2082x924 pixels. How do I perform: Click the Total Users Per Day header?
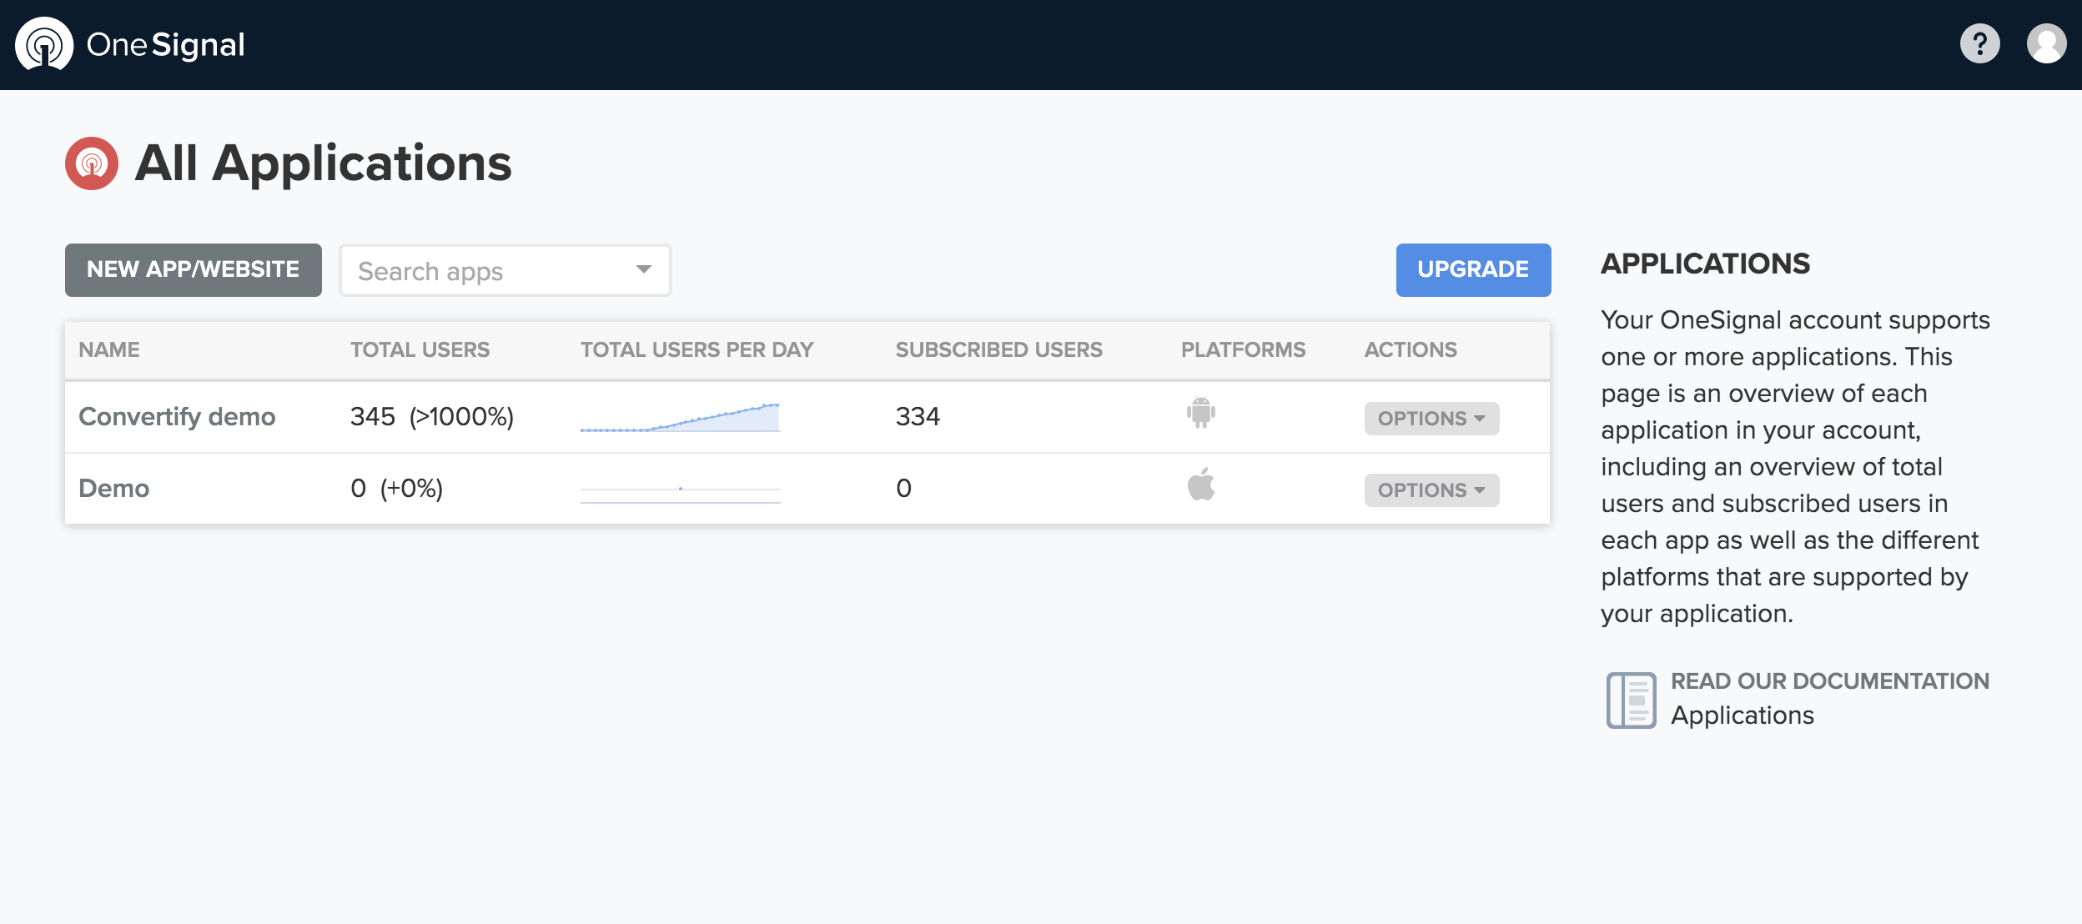pyautogui.click(x=697, y=350)
